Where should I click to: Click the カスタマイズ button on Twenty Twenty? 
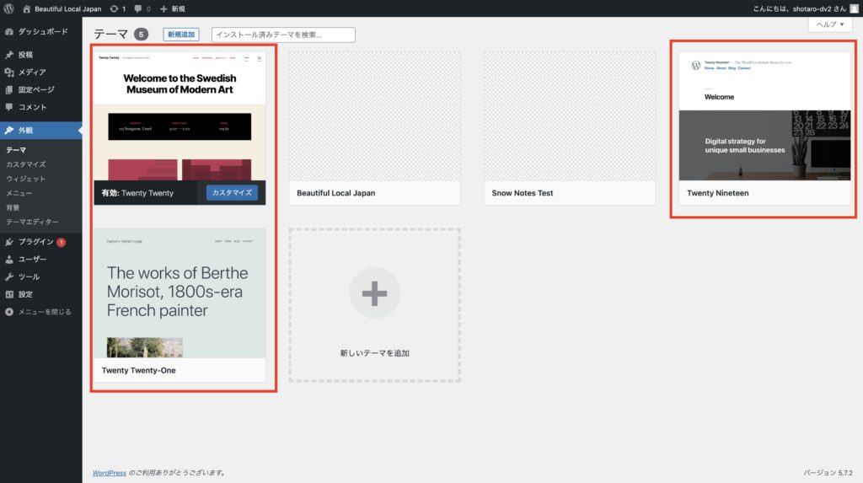tap(232, 193)
